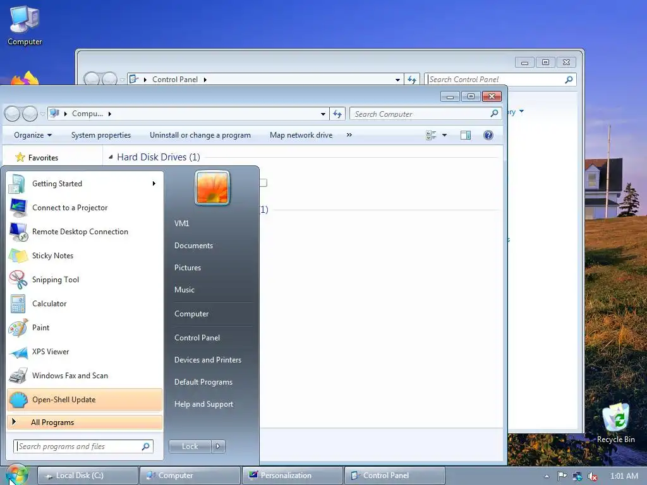This screenshot has height=485, width=647.
Task: Launch Sticky Notes
Action: [x=85, y=256]
